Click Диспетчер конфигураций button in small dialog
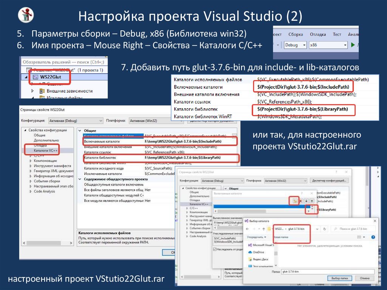Image resolution: width=387 pixels, height=290 pixels. [330, 181]
